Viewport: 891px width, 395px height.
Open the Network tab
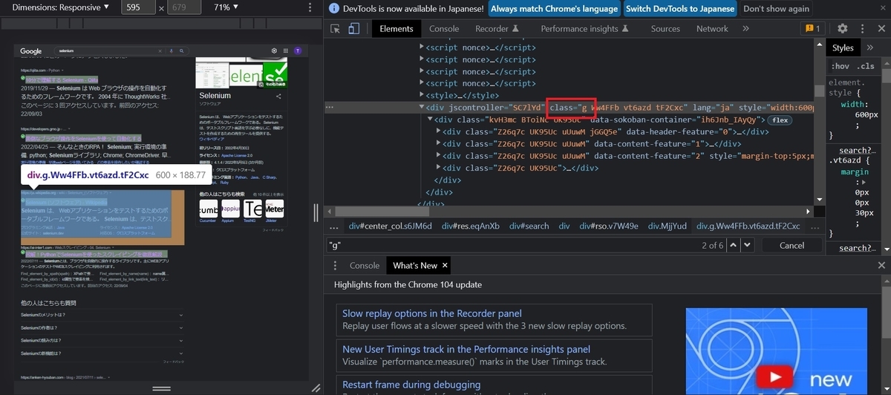pos(712,29)
